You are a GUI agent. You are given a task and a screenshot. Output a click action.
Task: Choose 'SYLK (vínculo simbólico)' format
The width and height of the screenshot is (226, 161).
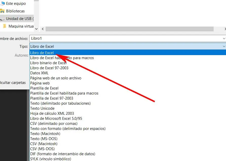51,159
